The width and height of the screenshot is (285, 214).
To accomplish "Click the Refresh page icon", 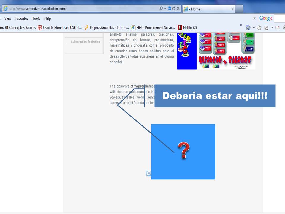I will point(174,8).
